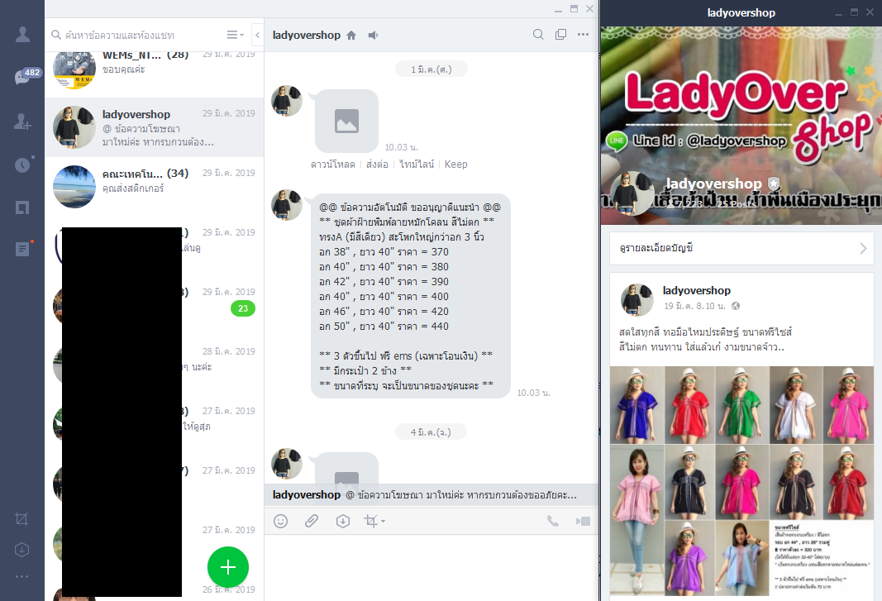Screen dimensions: 882x601
Task: Click the line ending with ราคา = 370
Action: (x=384, y=252)
